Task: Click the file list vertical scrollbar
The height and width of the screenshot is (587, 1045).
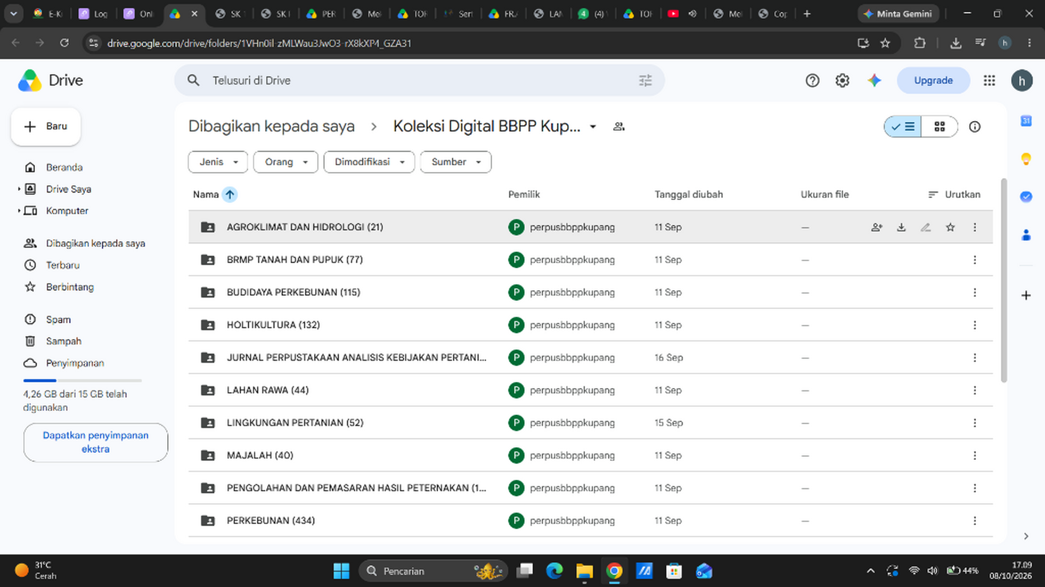Action: (x=1004, y=281)
